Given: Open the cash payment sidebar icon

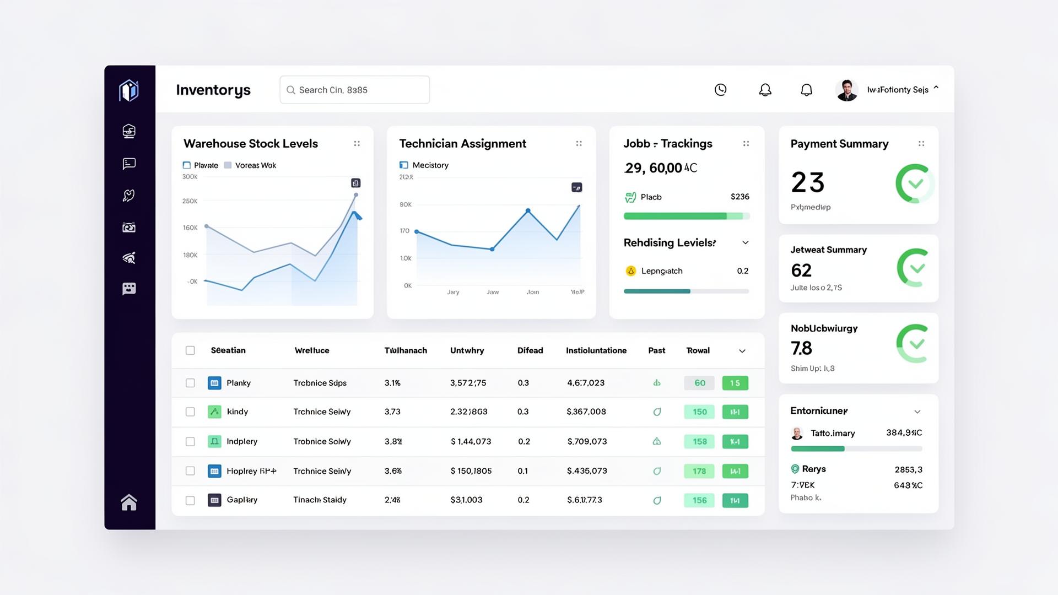Looking at the screenshot, I should tap(129, 228).
